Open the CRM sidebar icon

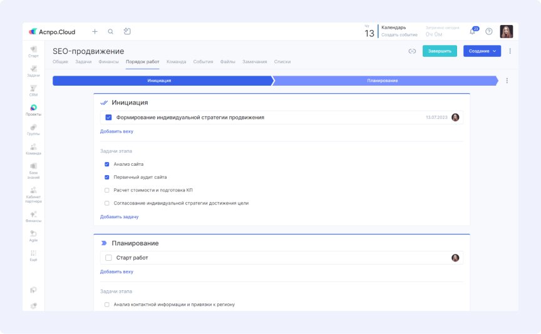point(33,91)
